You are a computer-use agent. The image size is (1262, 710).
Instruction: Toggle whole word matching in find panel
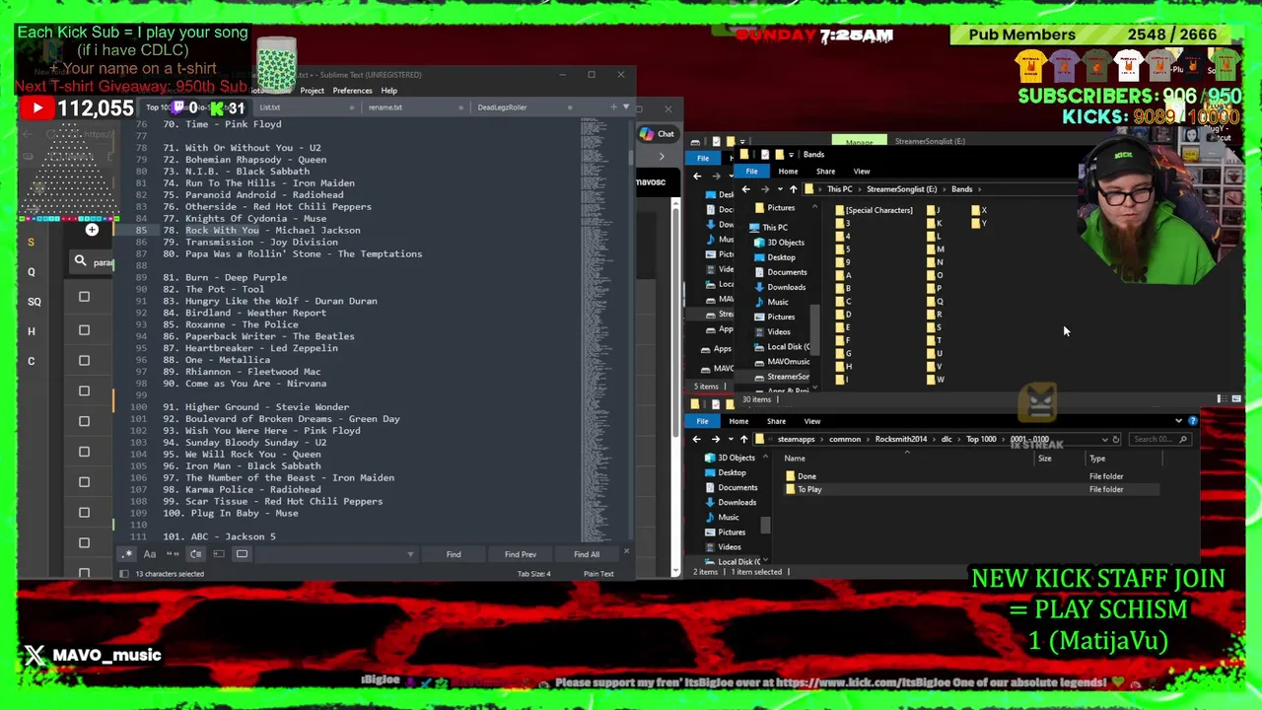pyautogui.click(x=173, y=554)
